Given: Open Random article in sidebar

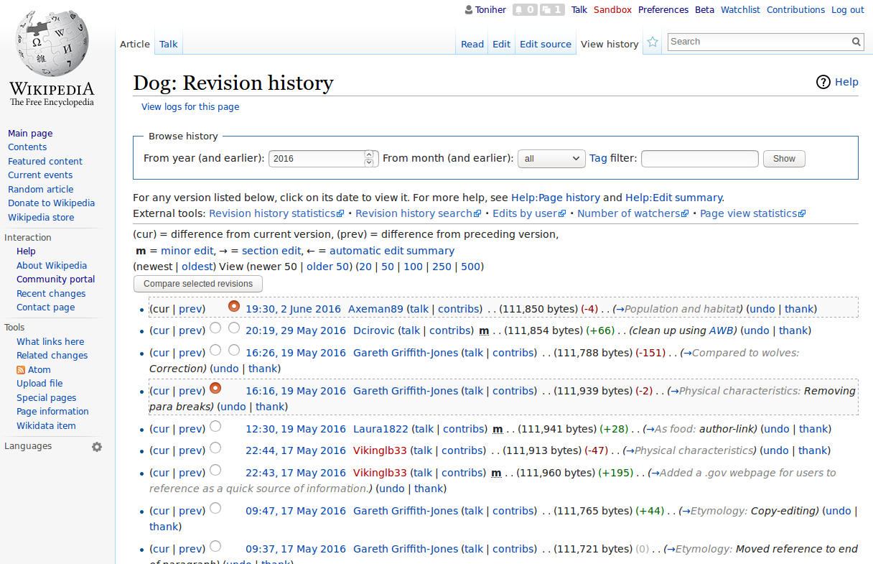Looking at the screenshot, I should point(40,190).
